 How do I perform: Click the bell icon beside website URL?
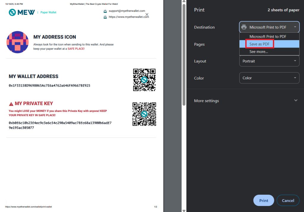105,17
